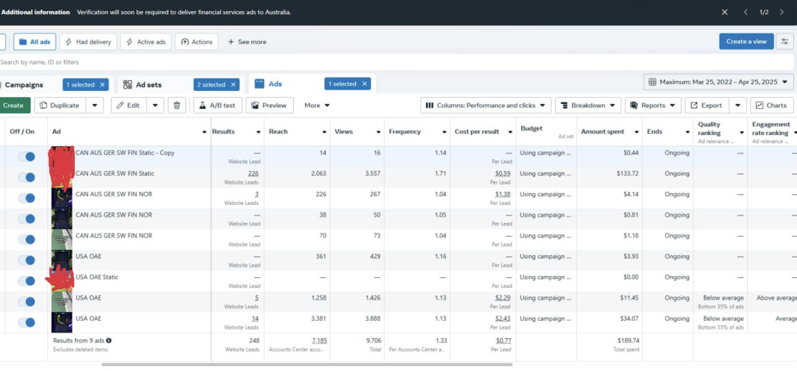Click the green Create button

[14, 105]
